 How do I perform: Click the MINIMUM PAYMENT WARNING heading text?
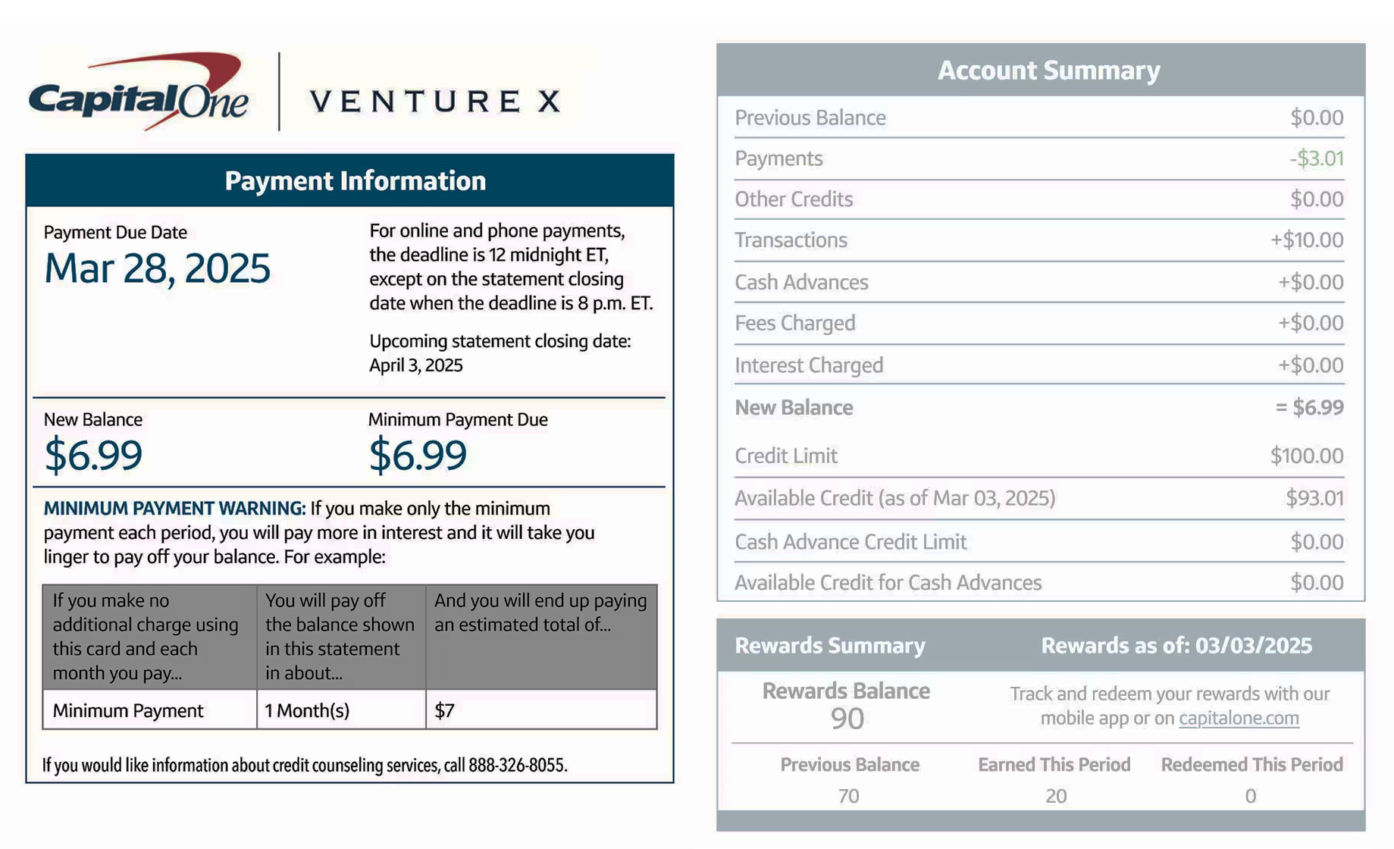pyautogui.click(x=174, y=508)
